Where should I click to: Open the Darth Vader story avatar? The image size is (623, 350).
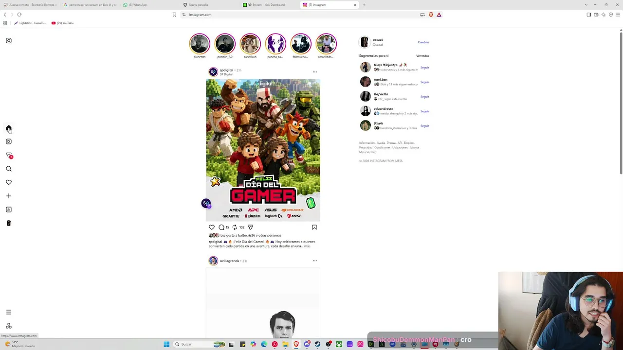[x=301, y=44]
